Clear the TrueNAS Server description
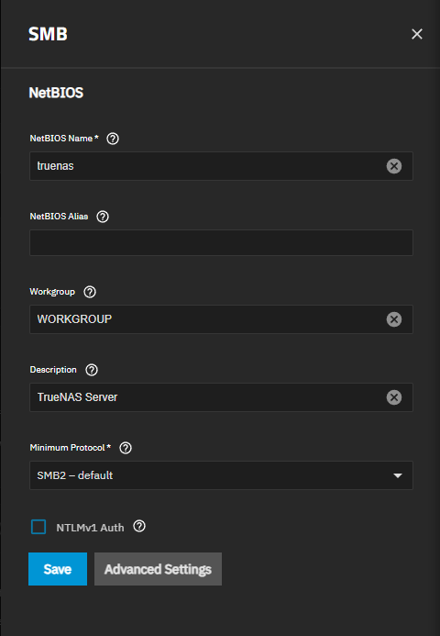The image size is (440, 636). [x=394, y=397]
